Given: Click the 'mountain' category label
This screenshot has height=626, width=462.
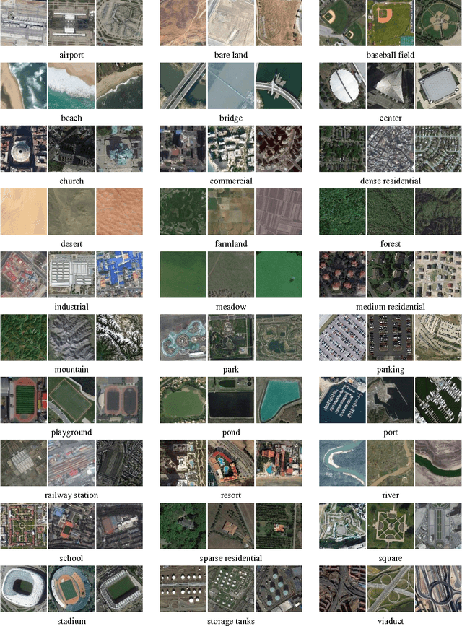Looking at the screenshot, I should point(71,370).
